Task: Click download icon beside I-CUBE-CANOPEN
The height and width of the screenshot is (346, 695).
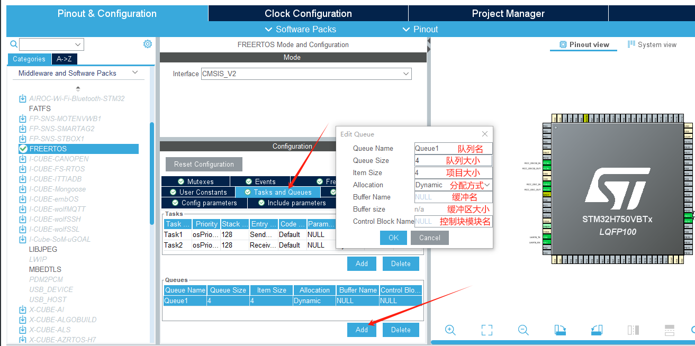Action: [23, 159]
